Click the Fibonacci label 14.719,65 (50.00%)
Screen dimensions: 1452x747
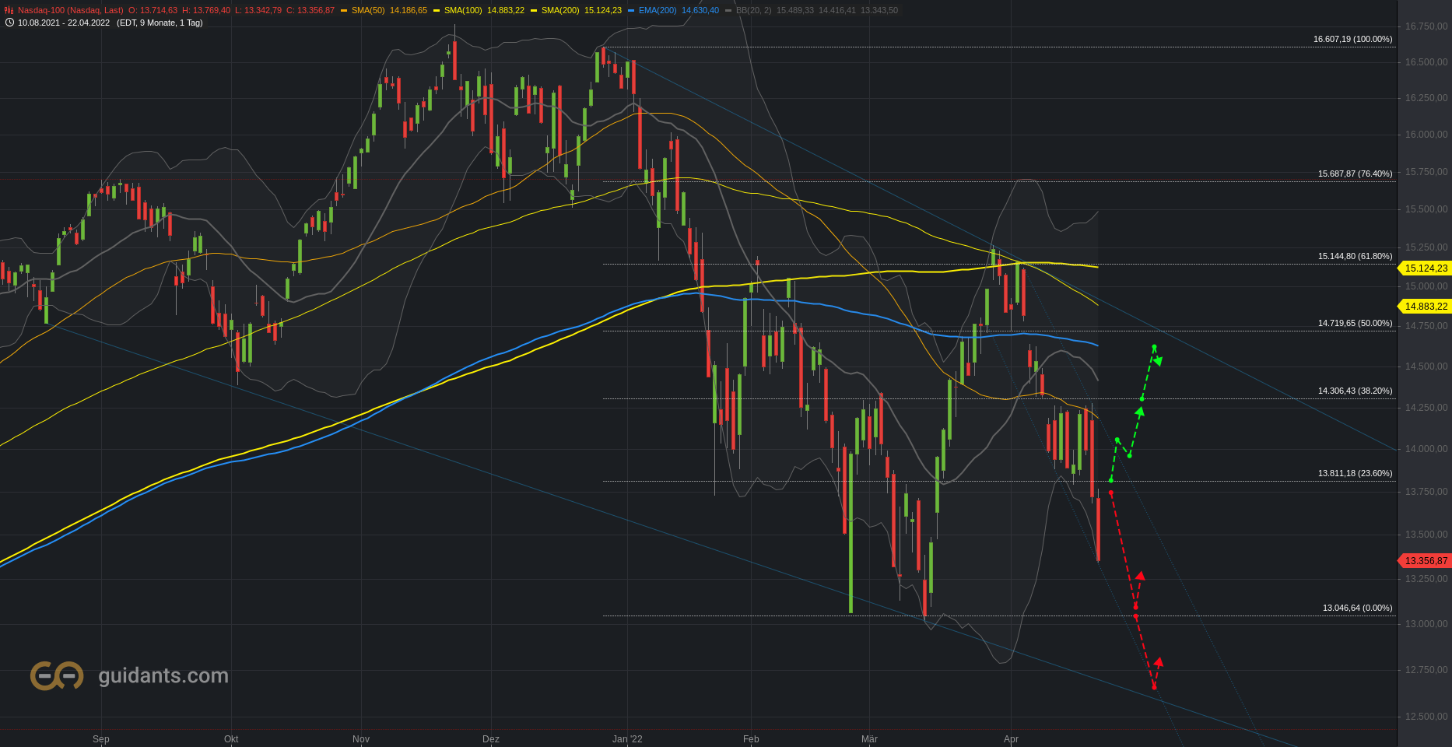1356,323
